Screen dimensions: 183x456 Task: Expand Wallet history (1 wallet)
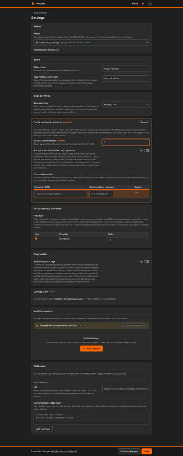click(x=46, y=50)
